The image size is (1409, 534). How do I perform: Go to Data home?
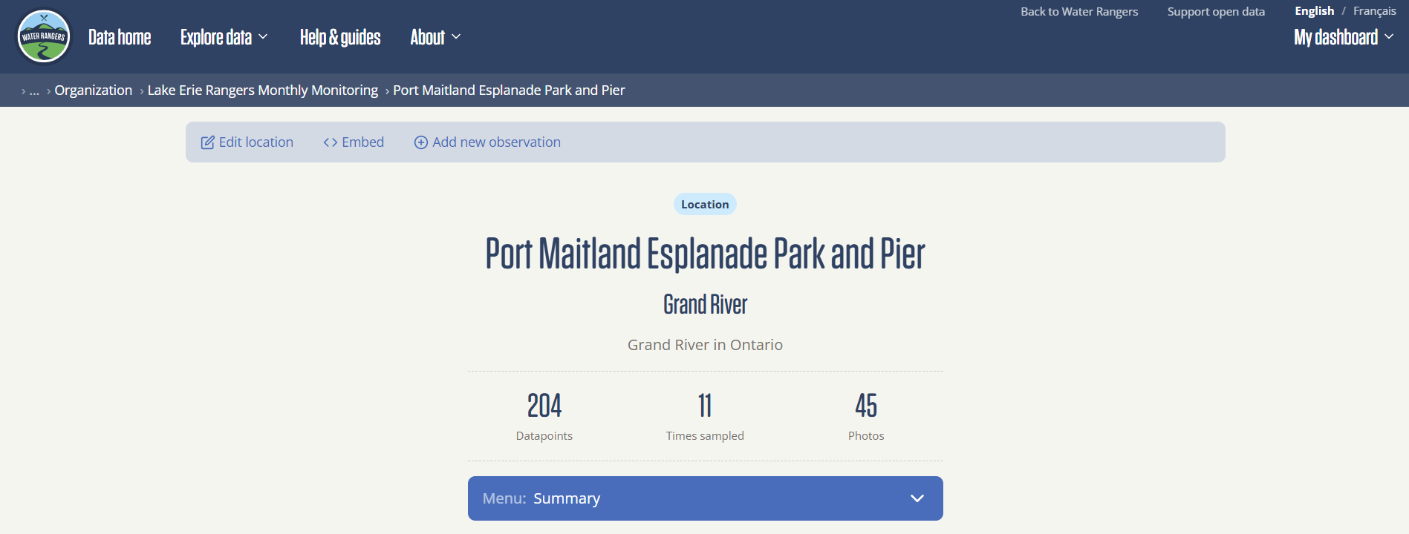coord(120,37)
